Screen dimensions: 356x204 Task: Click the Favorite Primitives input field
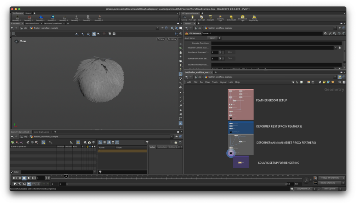[276, 43]
